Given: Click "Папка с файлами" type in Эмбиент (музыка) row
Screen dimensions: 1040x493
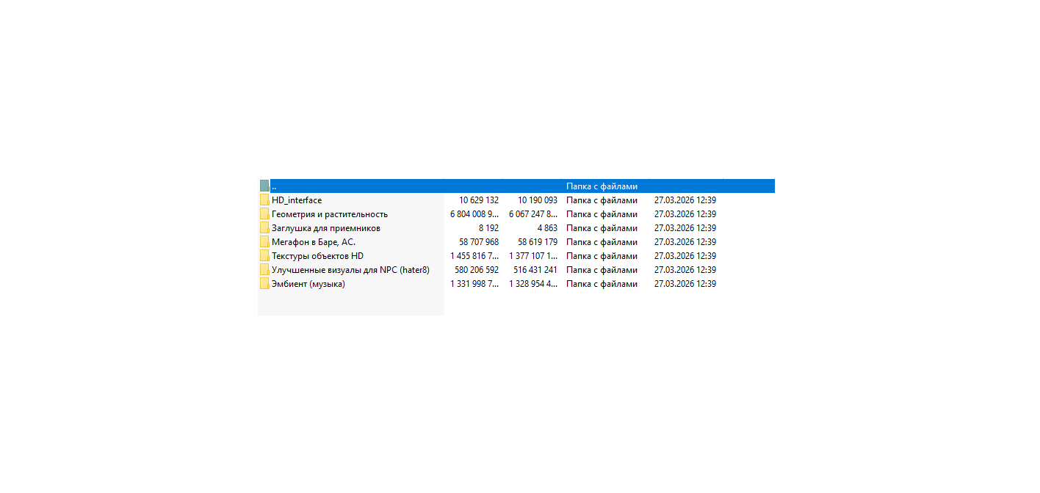Looking at the screenshot, I should pos(602,284).
